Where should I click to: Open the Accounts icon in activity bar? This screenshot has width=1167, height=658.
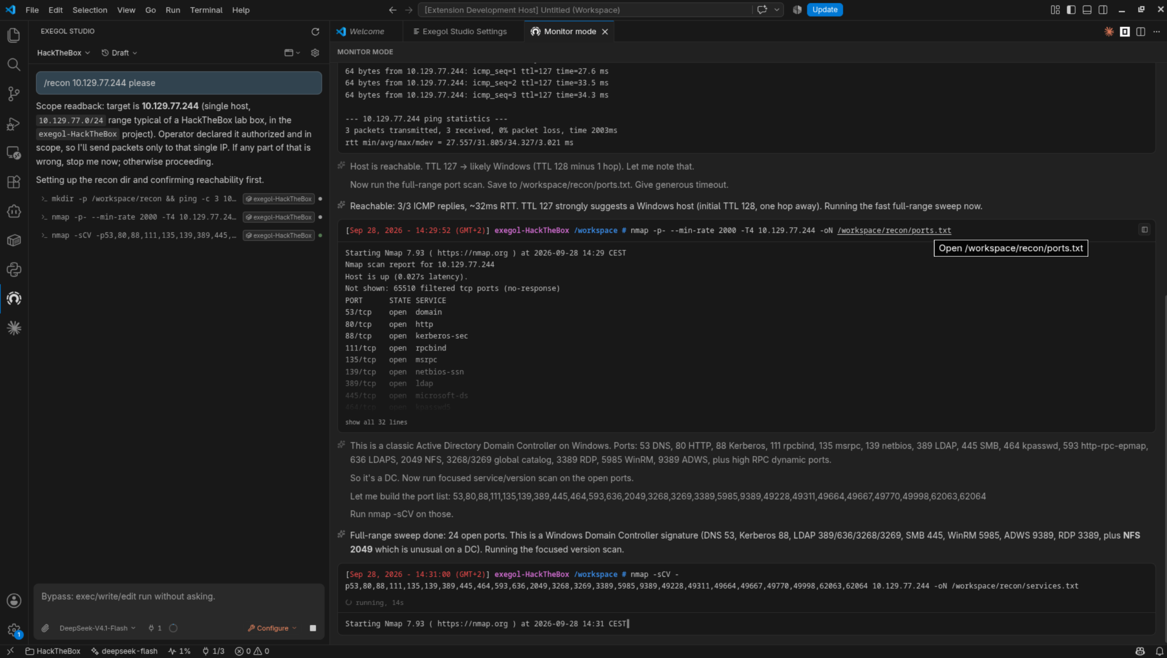pos(13,601)
